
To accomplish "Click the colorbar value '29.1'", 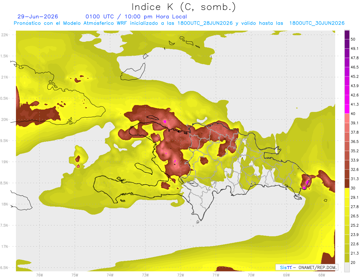I will [355, 197].
